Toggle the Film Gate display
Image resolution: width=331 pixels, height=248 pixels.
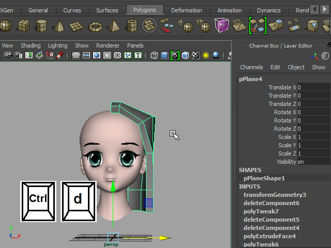click(86, 55)
